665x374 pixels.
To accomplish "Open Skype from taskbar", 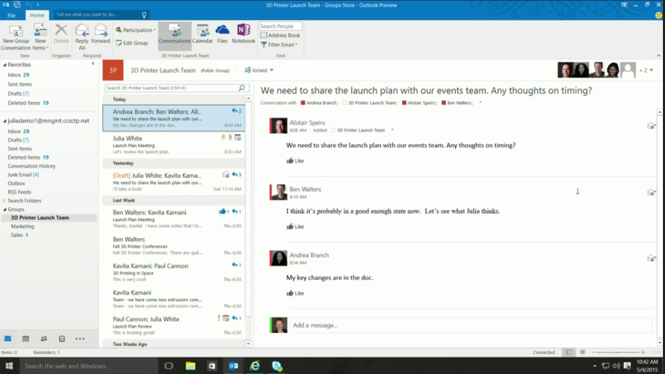I will 277,366.
